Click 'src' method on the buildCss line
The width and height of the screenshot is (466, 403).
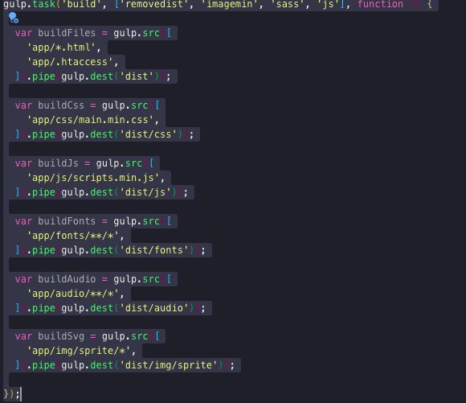pos(139,105)
